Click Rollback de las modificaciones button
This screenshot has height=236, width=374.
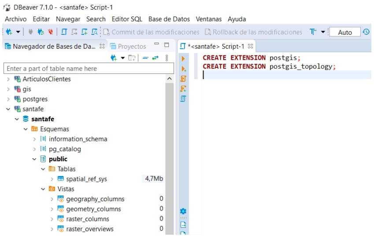253,32
